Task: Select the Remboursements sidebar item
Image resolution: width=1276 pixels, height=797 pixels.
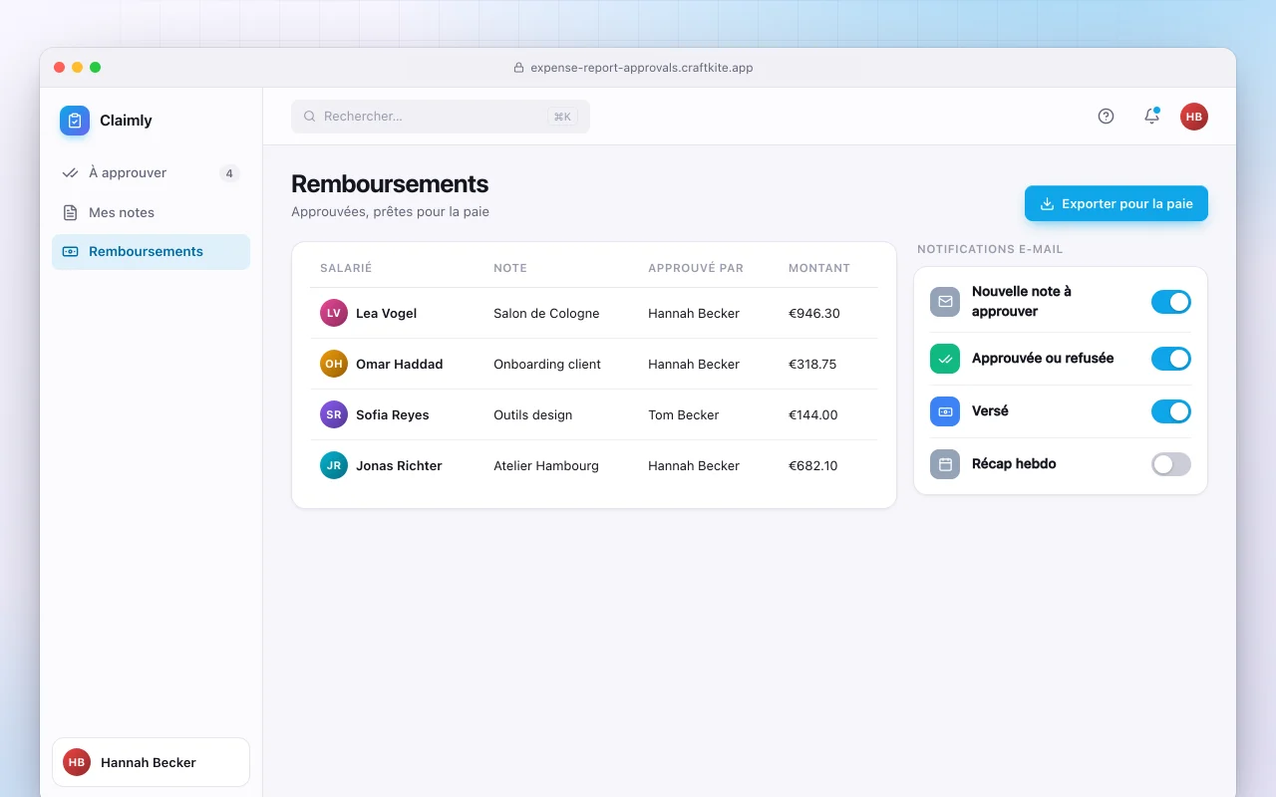Action: pos(151,252)
